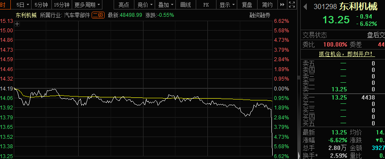The width and height of the screenshot is (385, 159).
Task: Click the 交易状态 label
Action: point(315,35)
